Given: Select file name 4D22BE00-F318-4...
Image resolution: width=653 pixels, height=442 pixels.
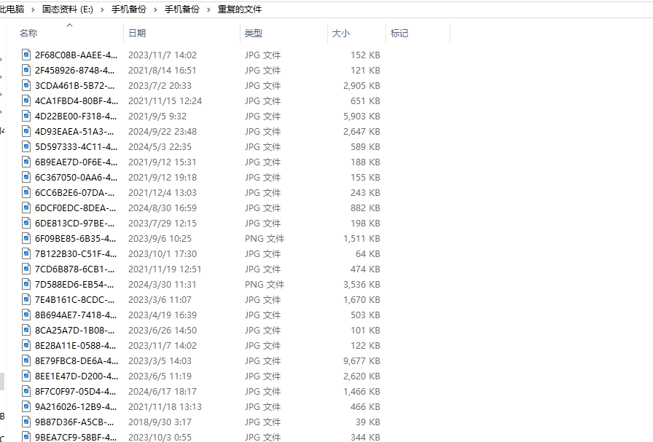Looking at the screenshot, I should [76, 116].
